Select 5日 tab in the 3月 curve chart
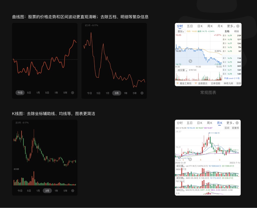 point(98,93)
